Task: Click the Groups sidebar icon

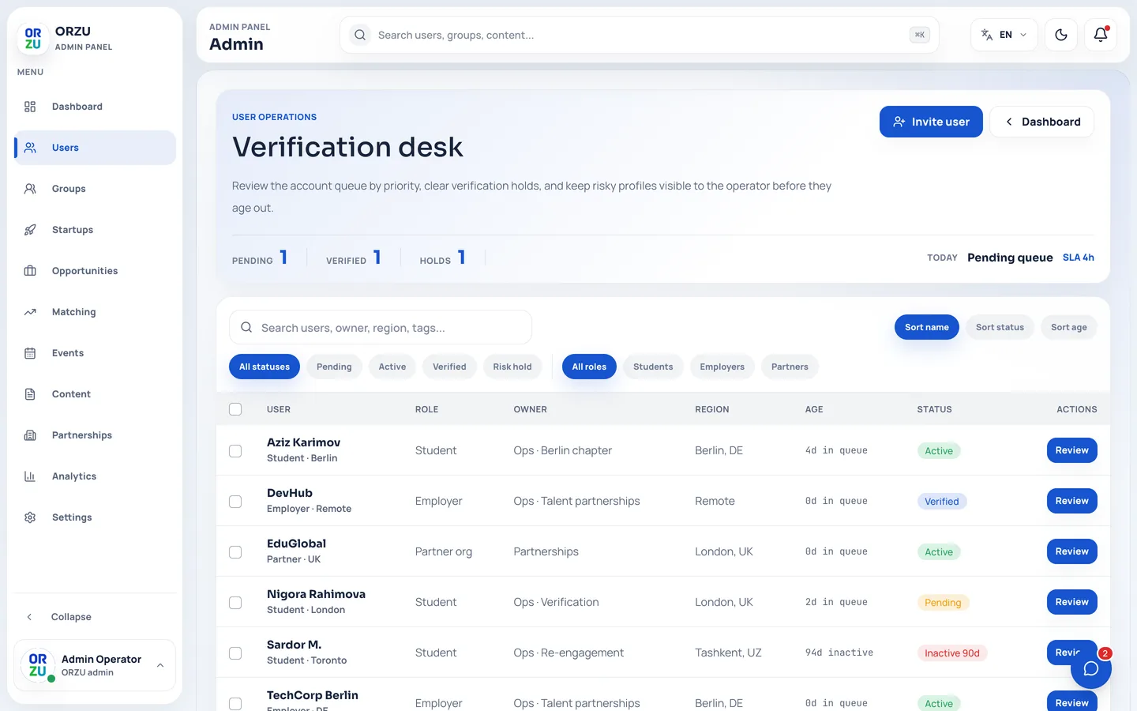Action: (x=30, y=189)
